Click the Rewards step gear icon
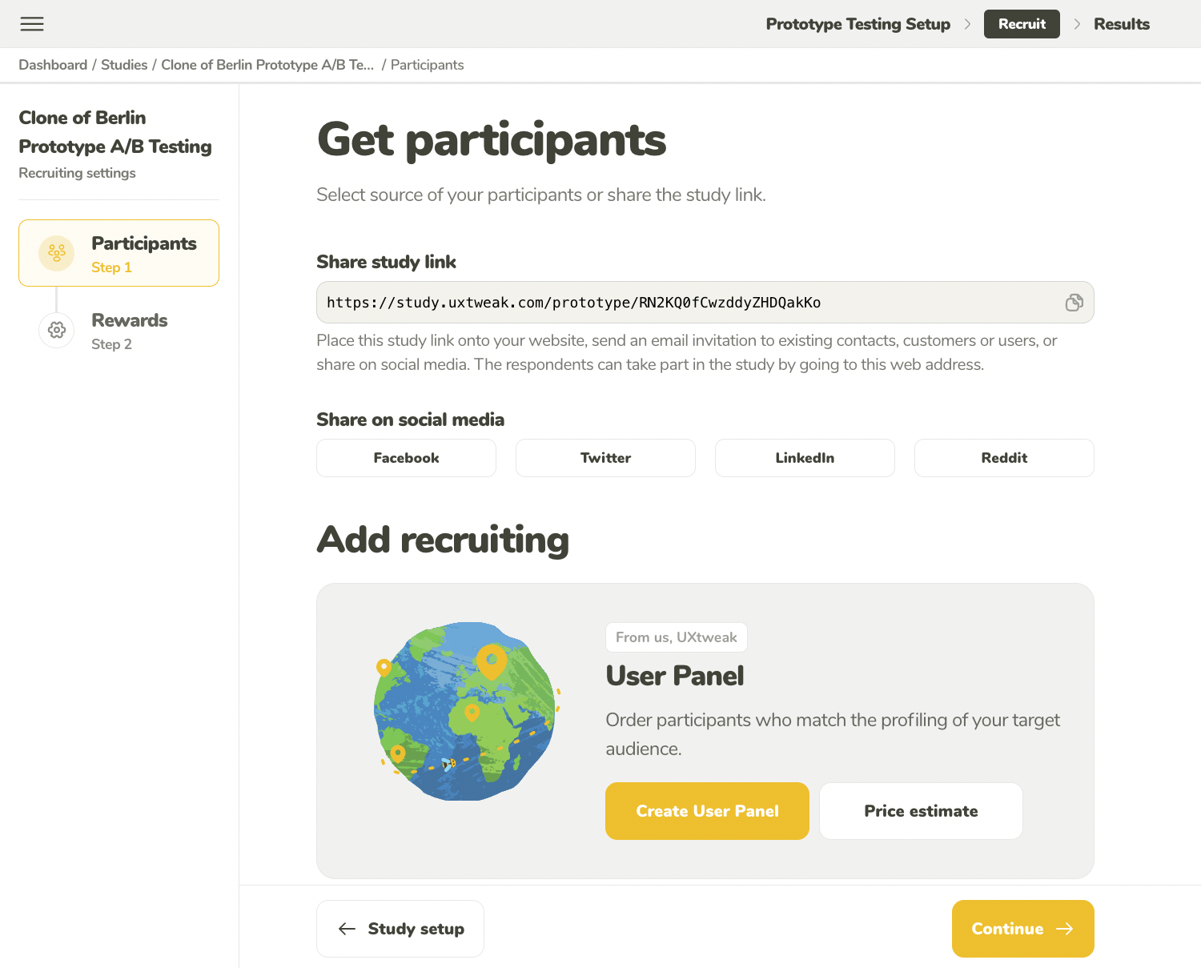The image size is (1201, 968). (57, 330)
